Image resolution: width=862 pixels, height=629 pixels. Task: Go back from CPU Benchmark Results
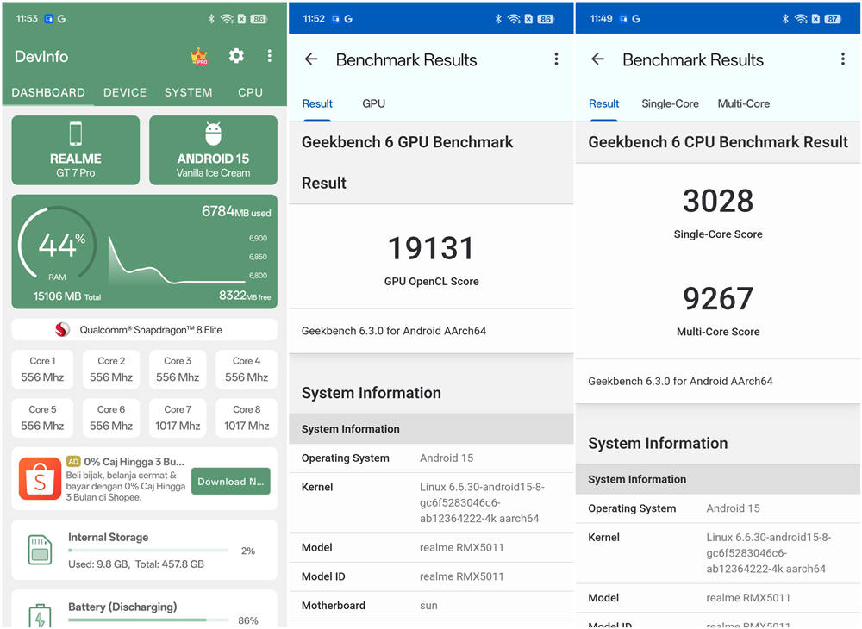pyautogui.click(x=597, y=59)
